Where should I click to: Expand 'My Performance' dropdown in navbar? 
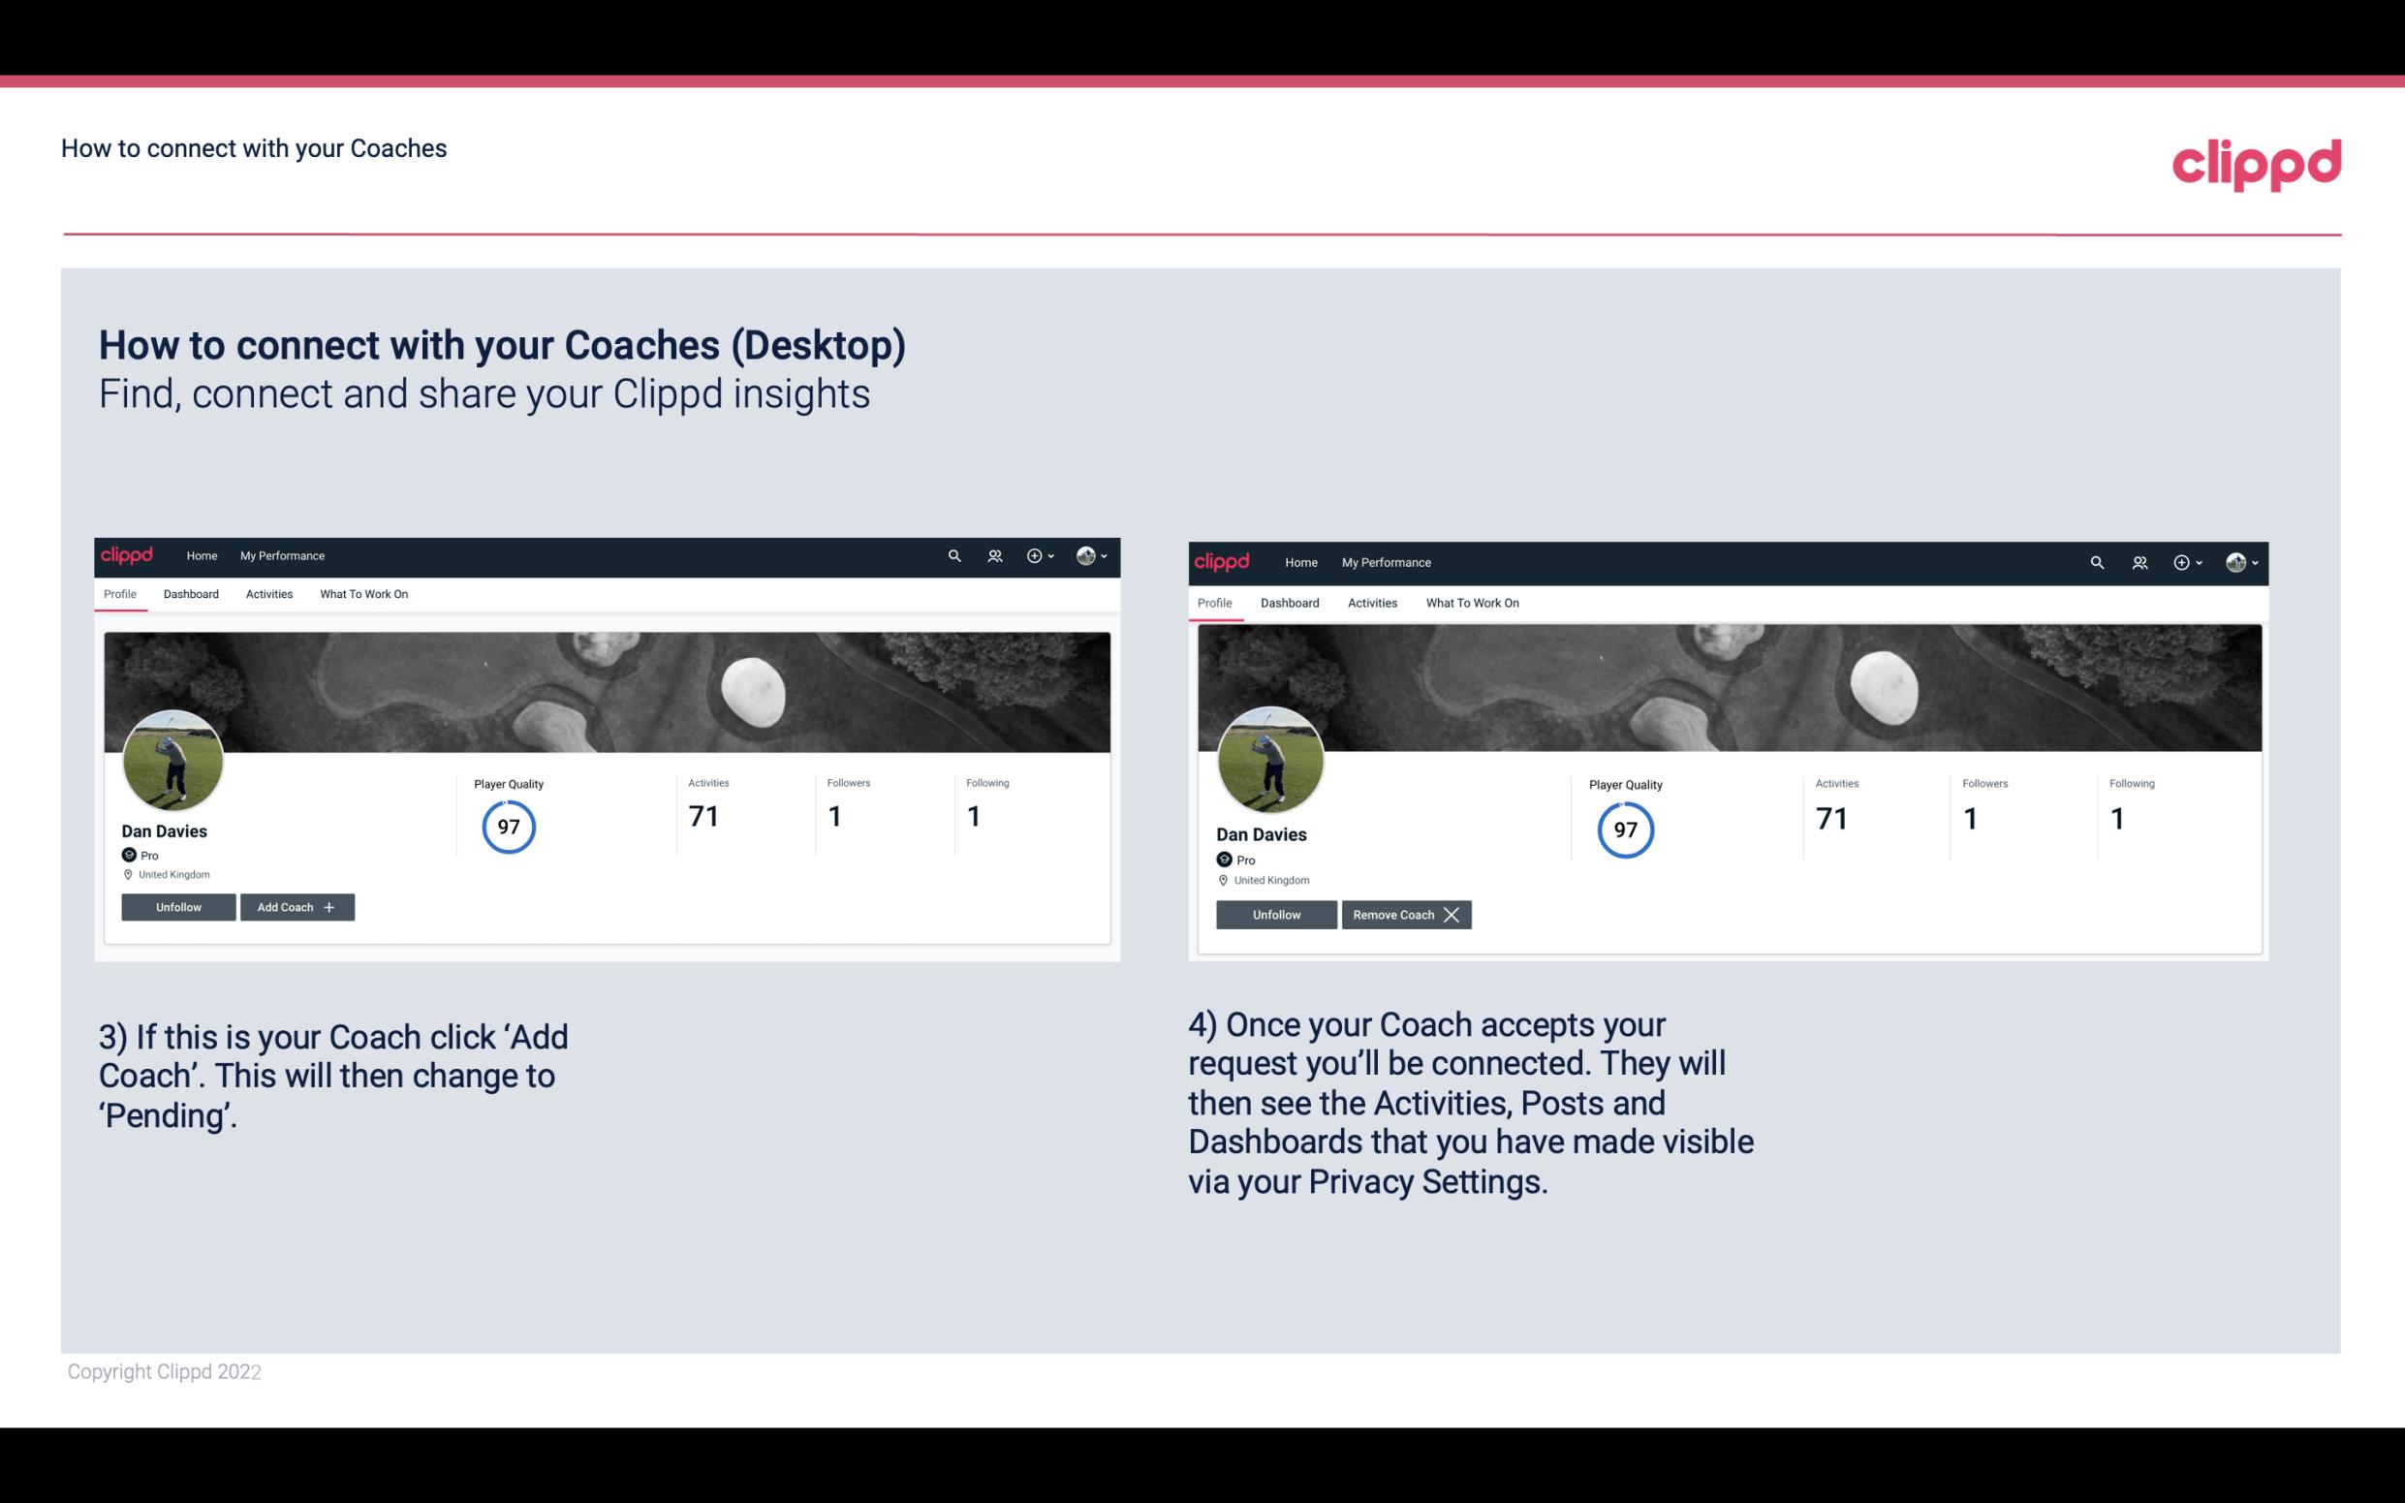coord(280,554)
